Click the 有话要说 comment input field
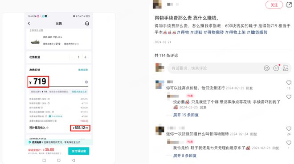 pos(216,68)
